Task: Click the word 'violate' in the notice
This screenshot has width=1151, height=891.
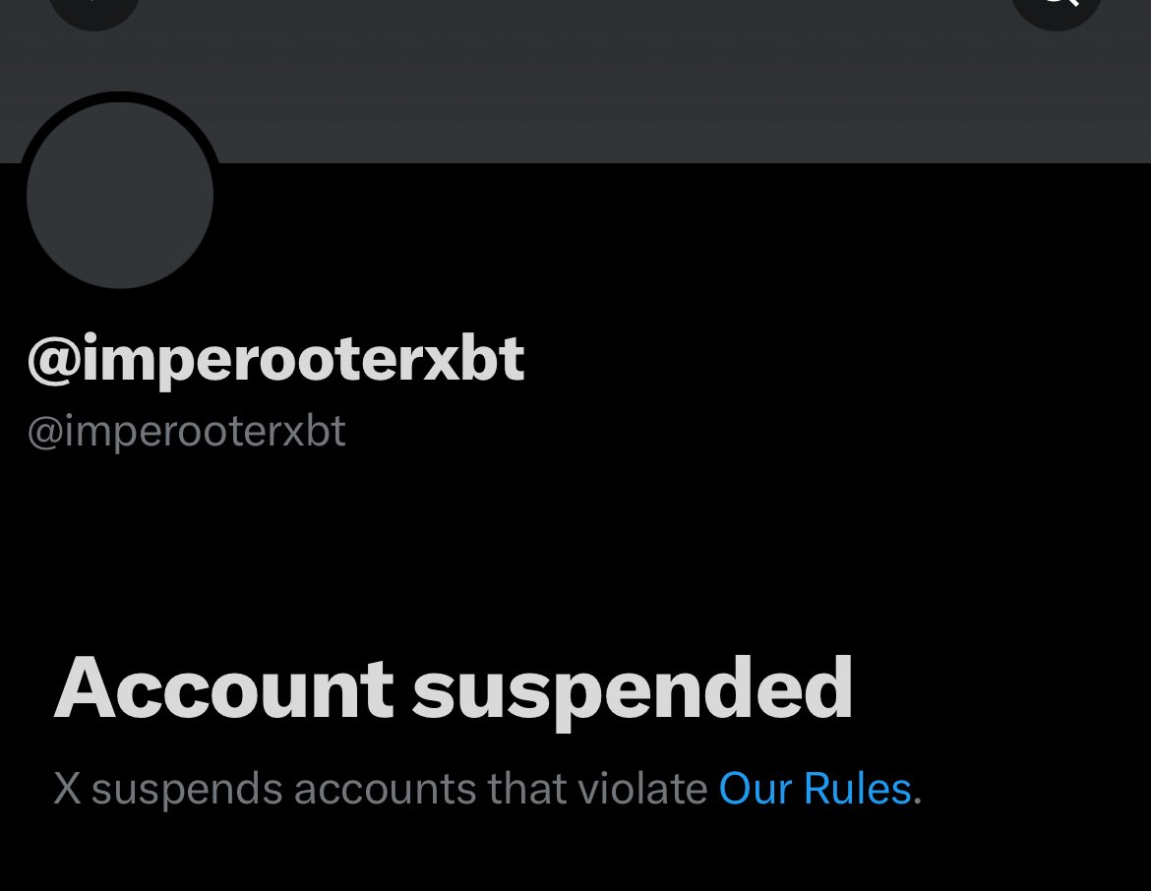Action: pyautogui.click(x=643, y=789)
